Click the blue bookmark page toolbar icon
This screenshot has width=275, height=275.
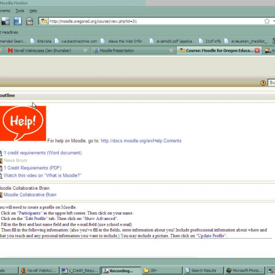pyautogui.click(x=18, y=21)
